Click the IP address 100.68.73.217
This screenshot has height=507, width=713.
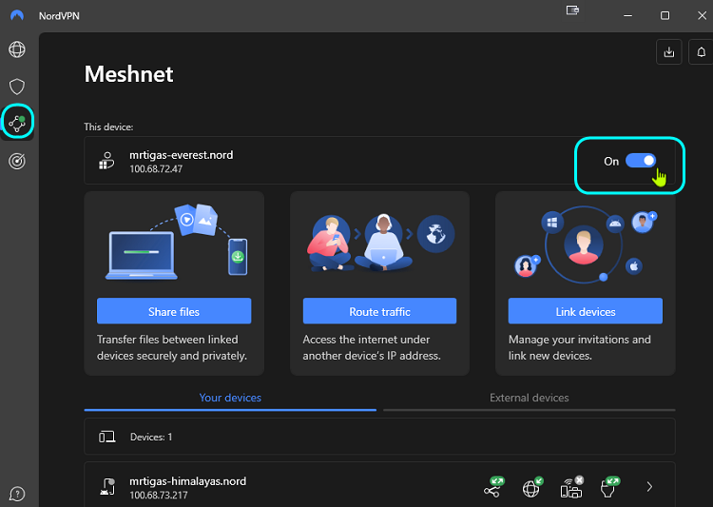158,496
